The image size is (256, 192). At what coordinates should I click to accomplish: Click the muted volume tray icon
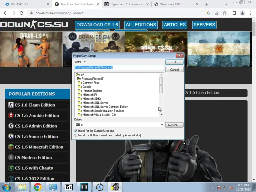coord(231,187)
